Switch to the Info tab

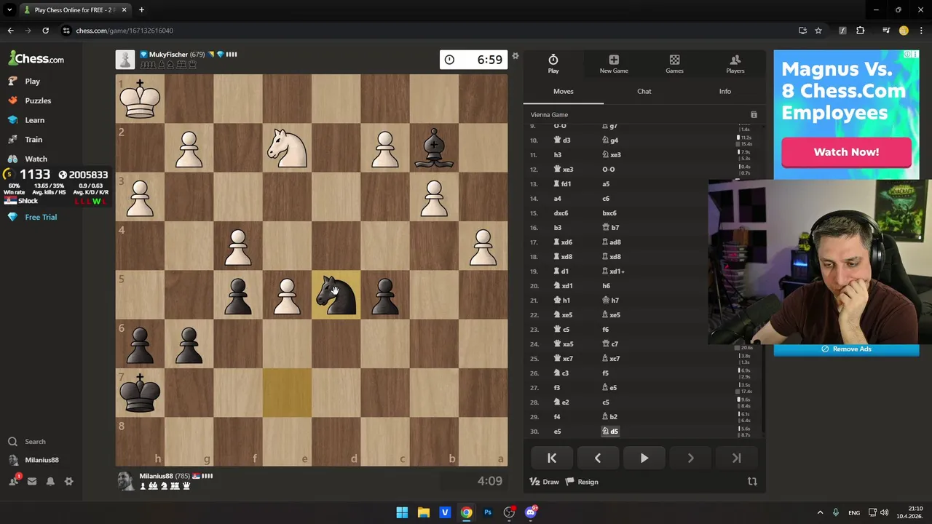point(725,92)
